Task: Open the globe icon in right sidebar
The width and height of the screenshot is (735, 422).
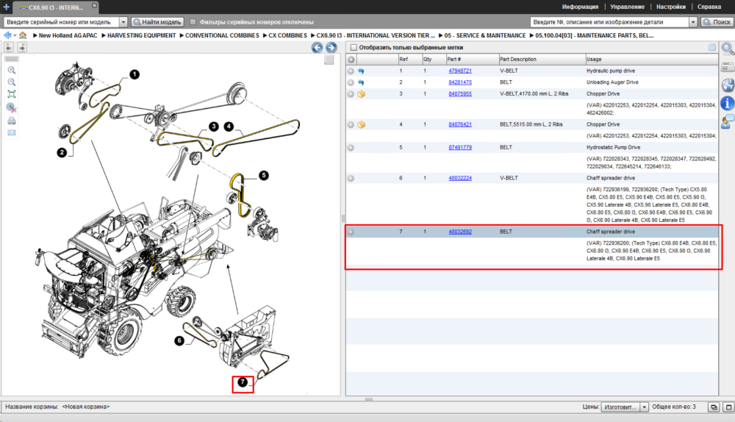Action: click(728, 85)
